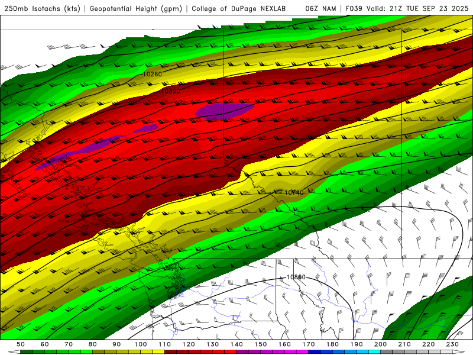Click the 230 value on the color scale

pos(452,344)
